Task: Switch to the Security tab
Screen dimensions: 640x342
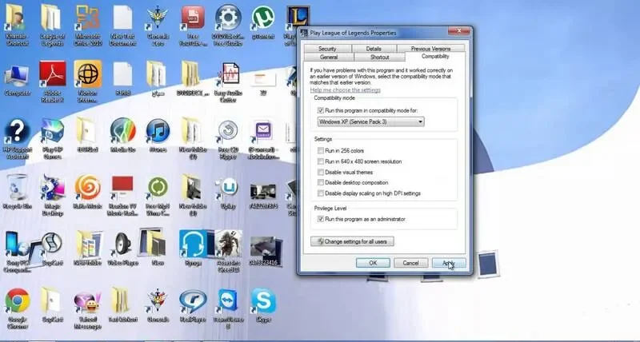Action: click(x=327, y=49)
